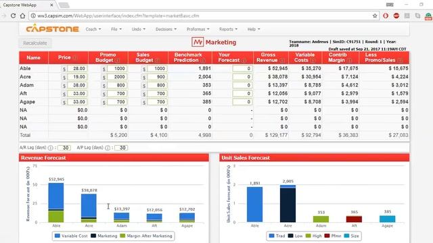This screenshot has height=243, width=433.
Task: Click the Marketing module icon
Action: 198,42
